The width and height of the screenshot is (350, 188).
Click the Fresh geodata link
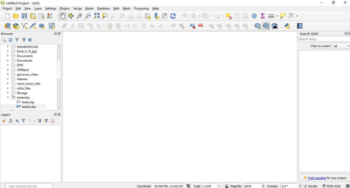coord(317,178)
